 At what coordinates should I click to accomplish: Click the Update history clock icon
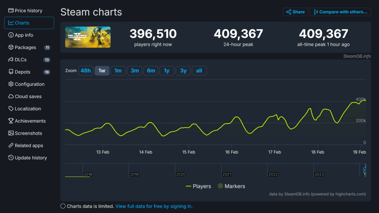coord(11,158)
